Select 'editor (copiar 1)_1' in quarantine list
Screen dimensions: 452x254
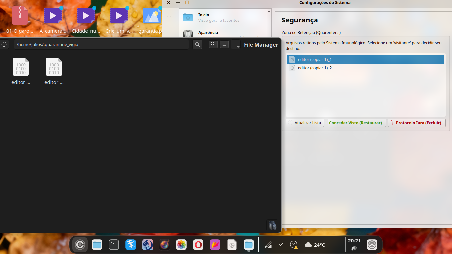pos(314,60)
